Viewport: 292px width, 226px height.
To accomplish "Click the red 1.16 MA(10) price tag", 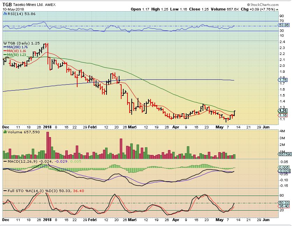I will pos(283,115).
